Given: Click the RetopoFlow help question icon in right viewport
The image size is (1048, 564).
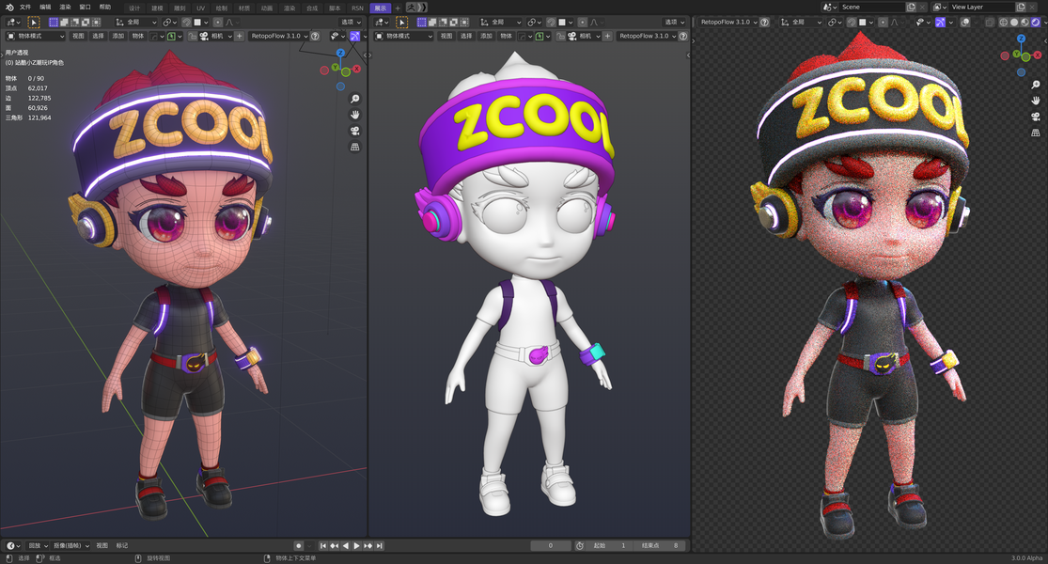Looking at the screenshot, I should point(764,22).
